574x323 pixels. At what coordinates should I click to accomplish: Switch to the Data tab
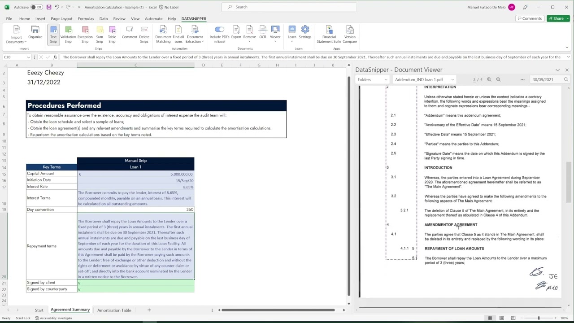104,18
